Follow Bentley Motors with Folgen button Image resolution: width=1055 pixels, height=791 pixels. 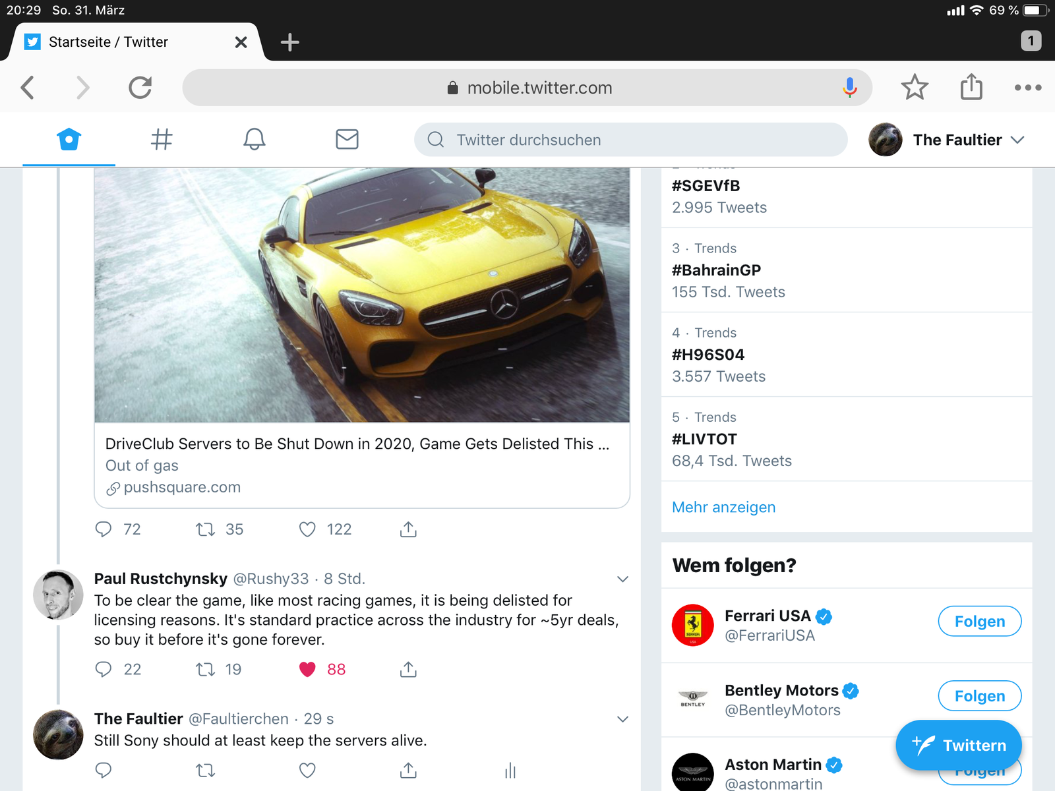pos(979,695)
